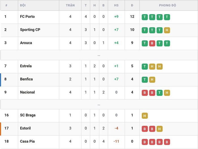Select the Estoril row rank number 17
This screenshot has width=198, height=149.
pos(7,128)
